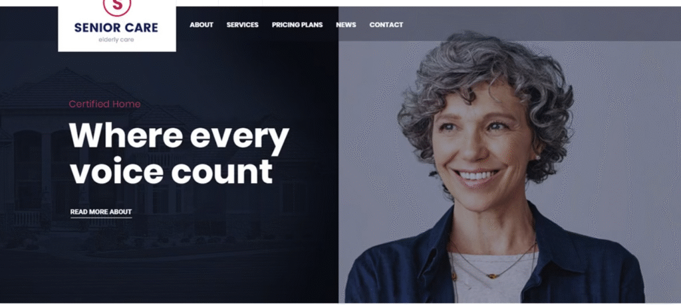This screenshot has height=305, width=681.
Task: Click the smiling woman's face photo
Action: (482, 139)
